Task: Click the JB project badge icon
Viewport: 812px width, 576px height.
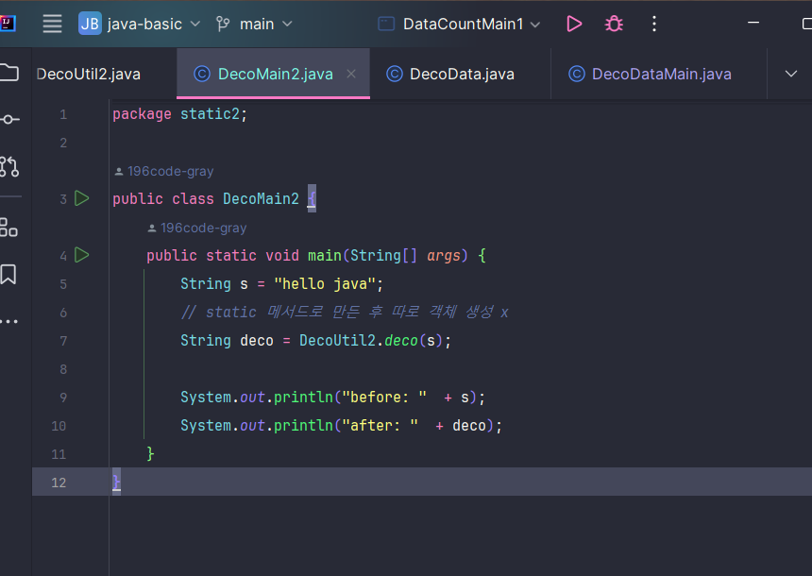Action: (90, 24)
